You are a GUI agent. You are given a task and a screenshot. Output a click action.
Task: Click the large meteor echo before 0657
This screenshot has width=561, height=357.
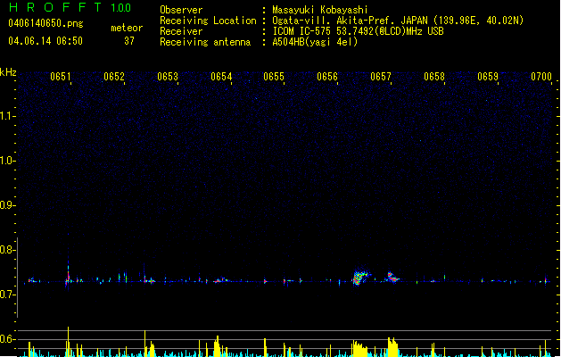[x=360, y=277]
